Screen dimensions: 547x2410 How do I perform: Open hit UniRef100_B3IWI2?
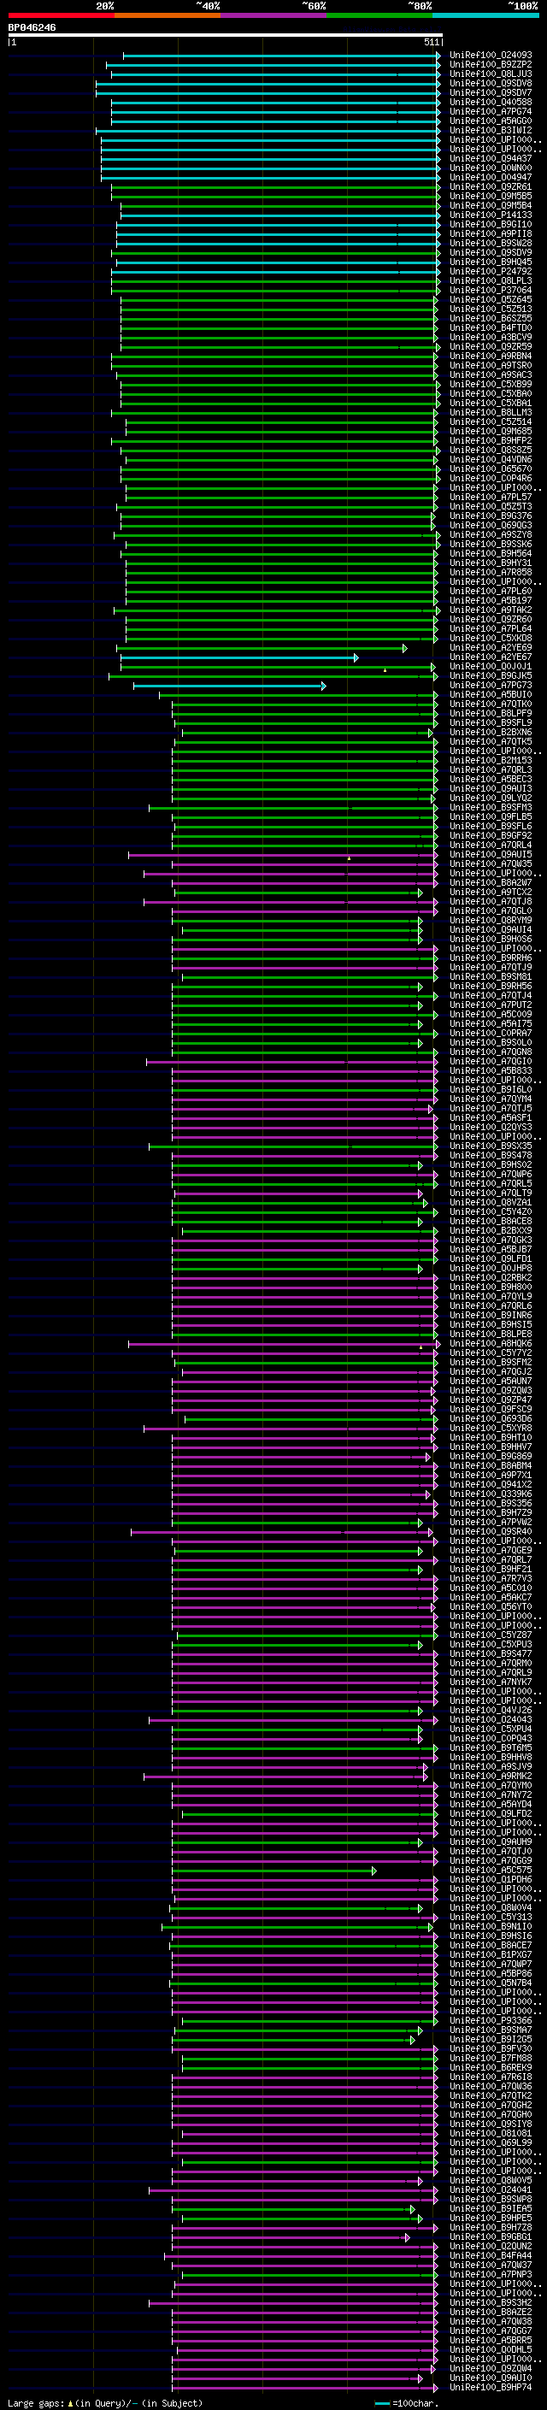click(x=491, y=130)
